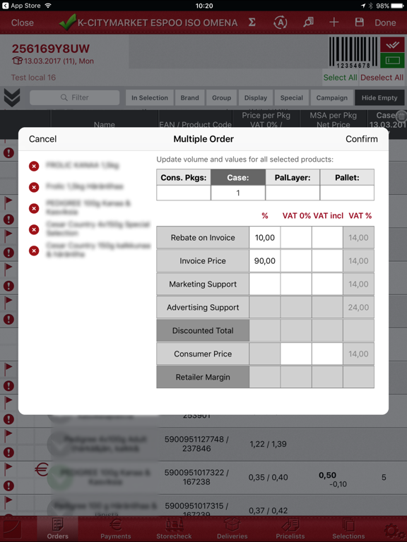Open the settings gear icon

click(x=393, y=531)
